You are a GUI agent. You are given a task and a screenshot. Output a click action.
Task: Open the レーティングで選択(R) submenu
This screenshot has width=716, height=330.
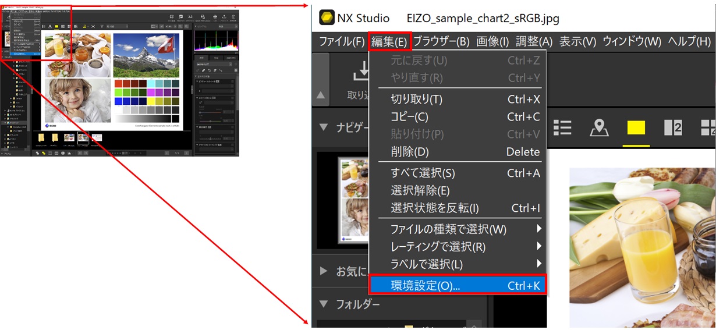[458, 247]
